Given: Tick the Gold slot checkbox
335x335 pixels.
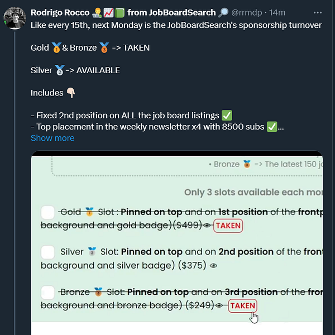Looking at the screenshot, I should 47,212.
